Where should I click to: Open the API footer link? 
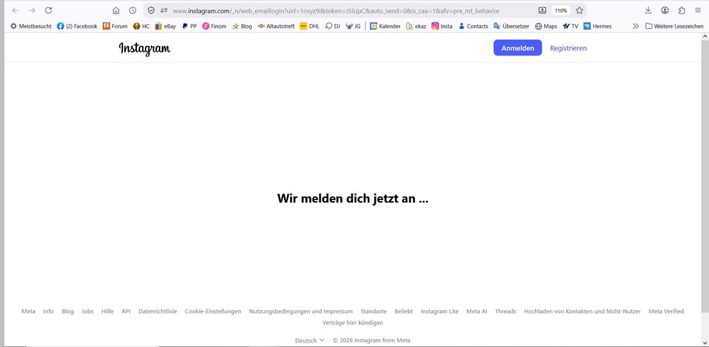click(x=126, y=311)
